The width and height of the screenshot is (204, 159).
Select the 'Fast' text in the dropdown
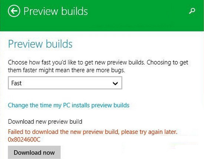tap(16, 83)
